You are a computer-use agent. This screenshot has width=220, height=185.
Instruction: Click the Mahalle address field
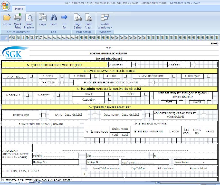[x=55, y=155]
